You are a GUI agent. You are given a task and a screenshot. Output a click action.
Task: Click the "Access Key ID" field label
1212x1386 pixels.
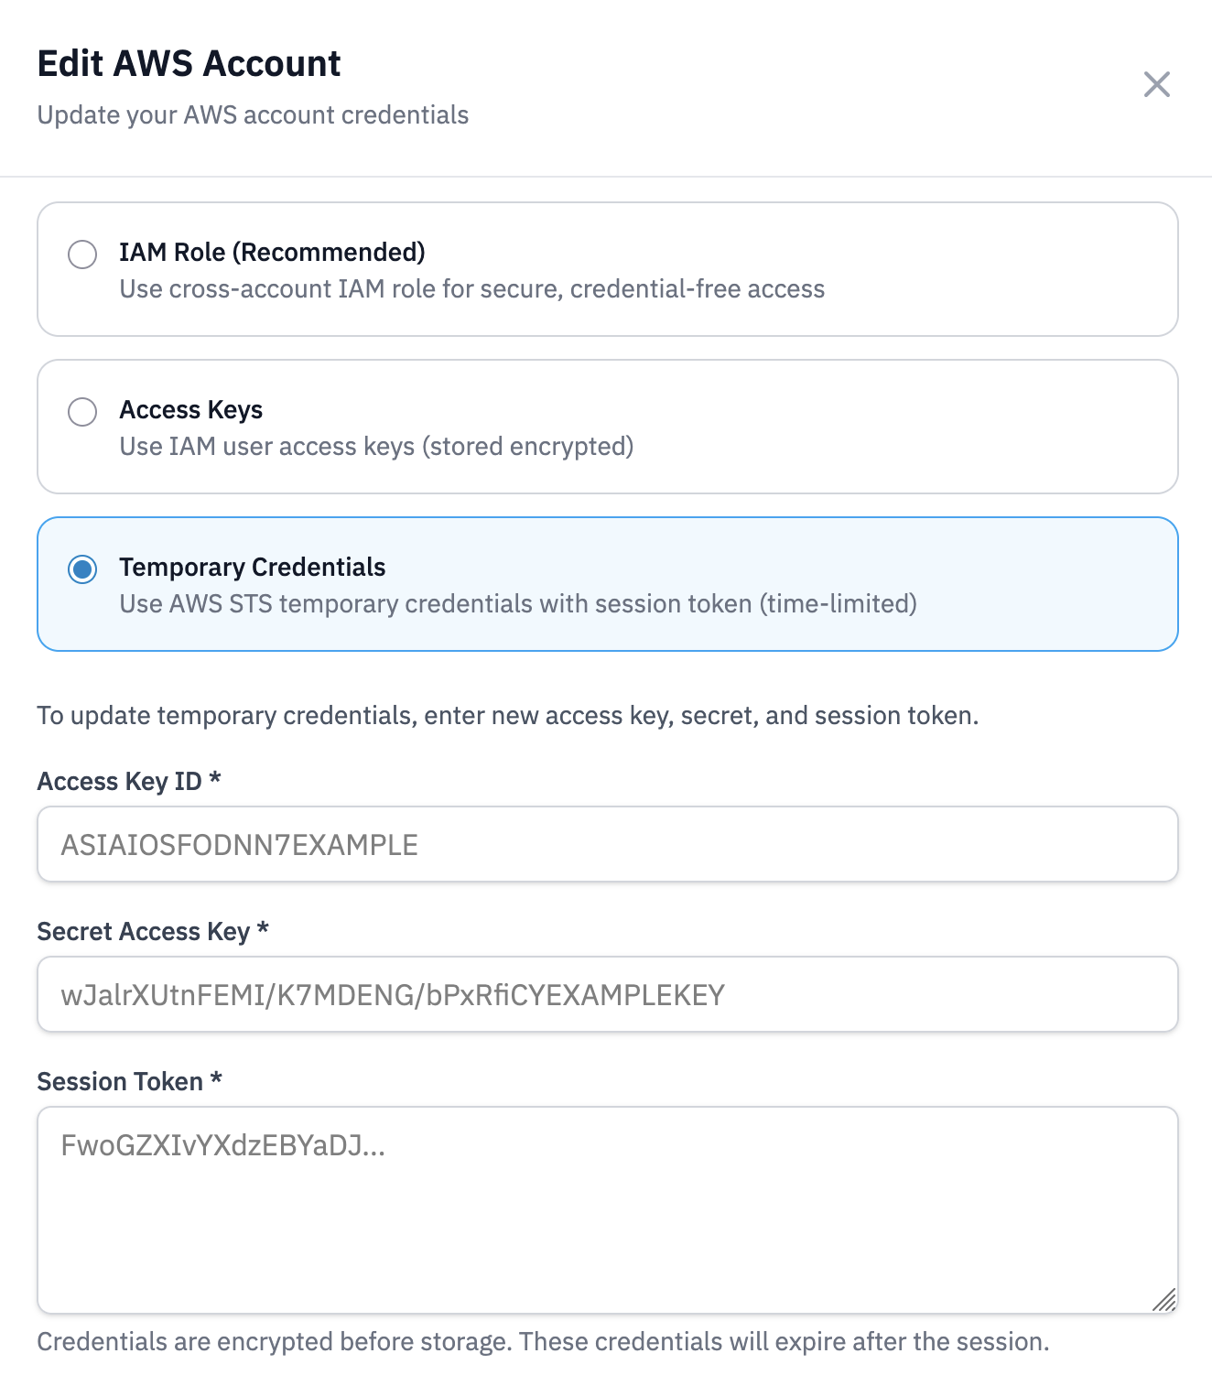[119, 781]
